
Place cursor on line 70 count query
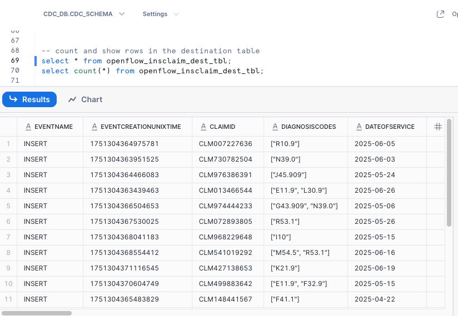pos(152,71)
